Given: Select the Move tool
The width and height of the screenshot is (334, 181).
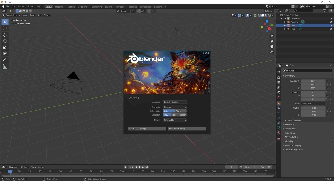Looking at the screenshot, I should (5, 35).
